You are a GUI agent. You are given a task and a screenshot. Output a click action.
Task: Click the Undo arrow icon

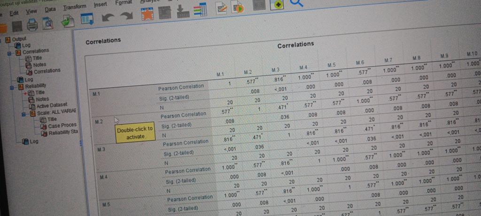109,18
